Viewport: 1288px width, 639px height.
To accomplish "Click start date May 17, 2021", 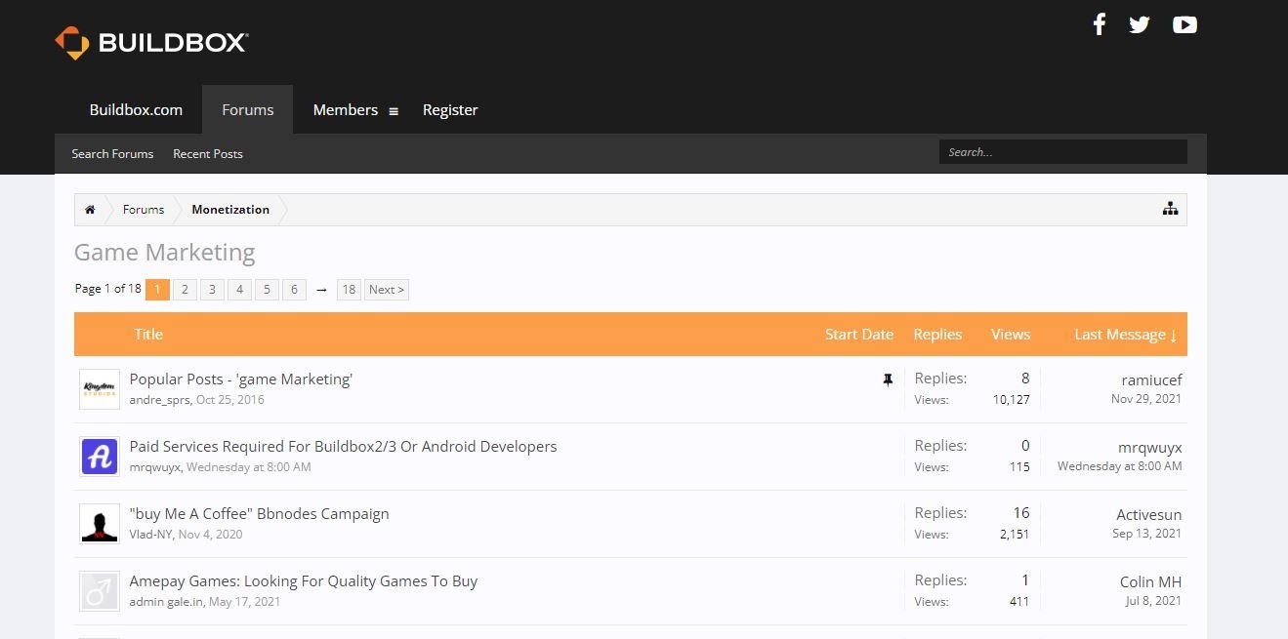I will [x=244, y=602].
